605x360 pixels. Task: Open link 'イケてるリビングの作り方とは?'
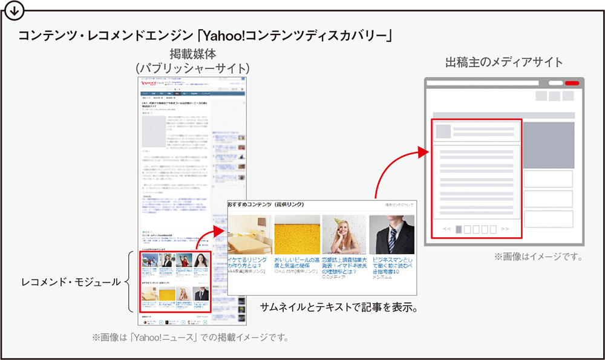247,263
